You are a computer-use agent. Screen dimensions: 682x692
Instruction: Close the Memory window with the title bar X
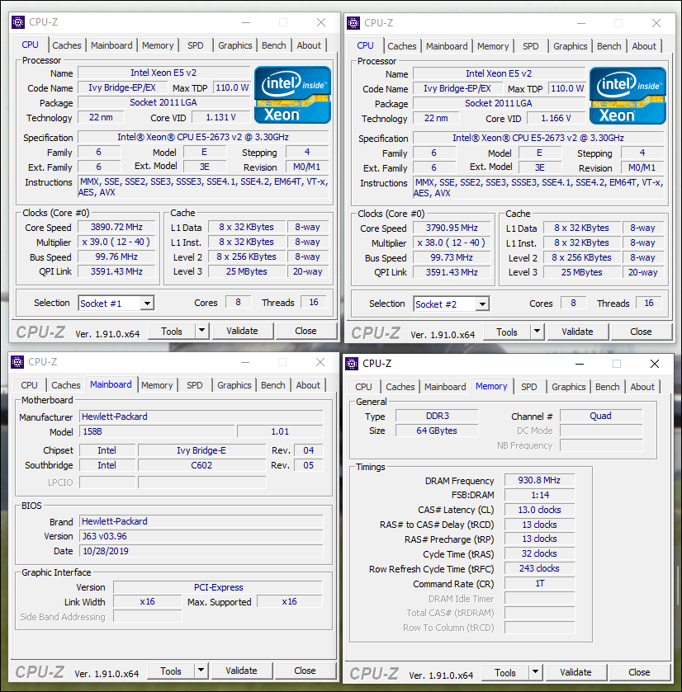pyautogui.click(x=655, y=364)
